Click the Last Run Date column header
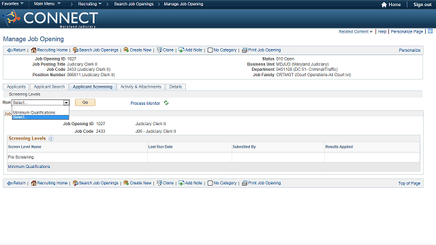Screen dimensions: 436x245 161,147
